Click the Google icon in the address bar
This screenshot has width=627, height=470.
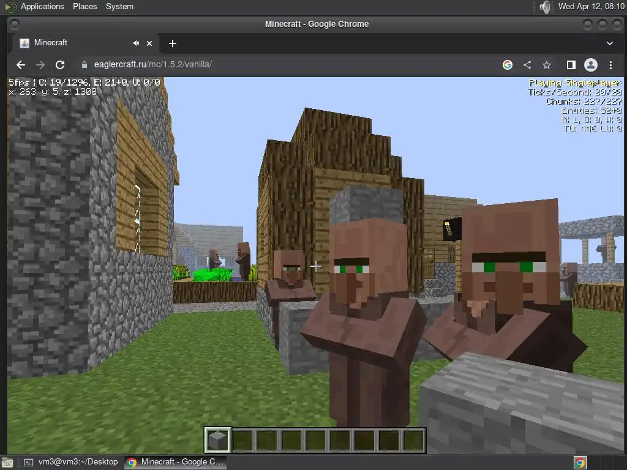(x=508, y=65)
